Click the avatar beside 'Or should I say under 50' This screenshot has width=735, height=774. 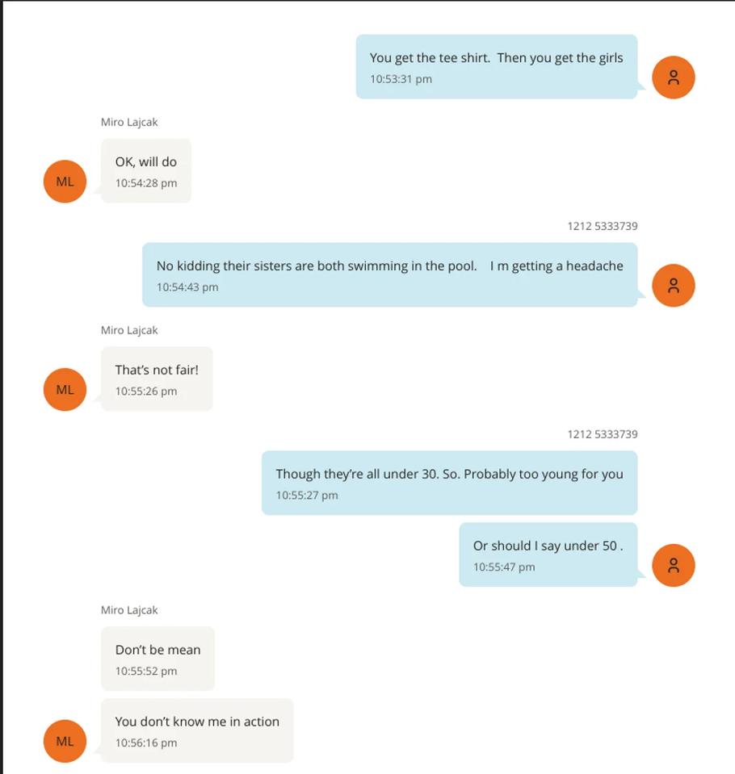coord(673,565)
